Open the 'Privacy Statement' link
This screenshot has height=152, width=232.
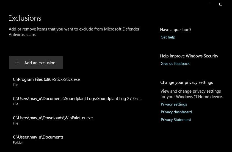176,120
